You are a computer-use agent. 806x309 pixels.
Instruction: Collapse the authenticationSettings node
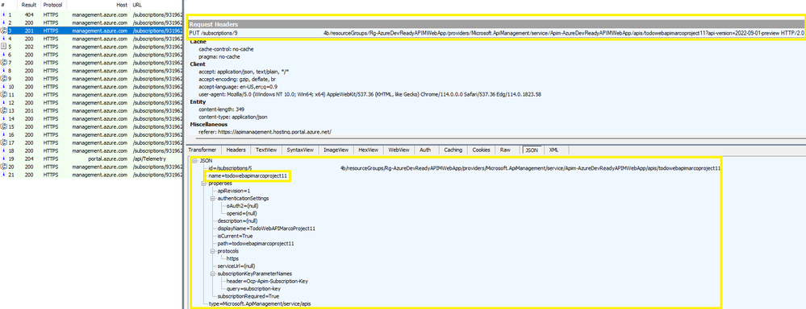[213, 198]
